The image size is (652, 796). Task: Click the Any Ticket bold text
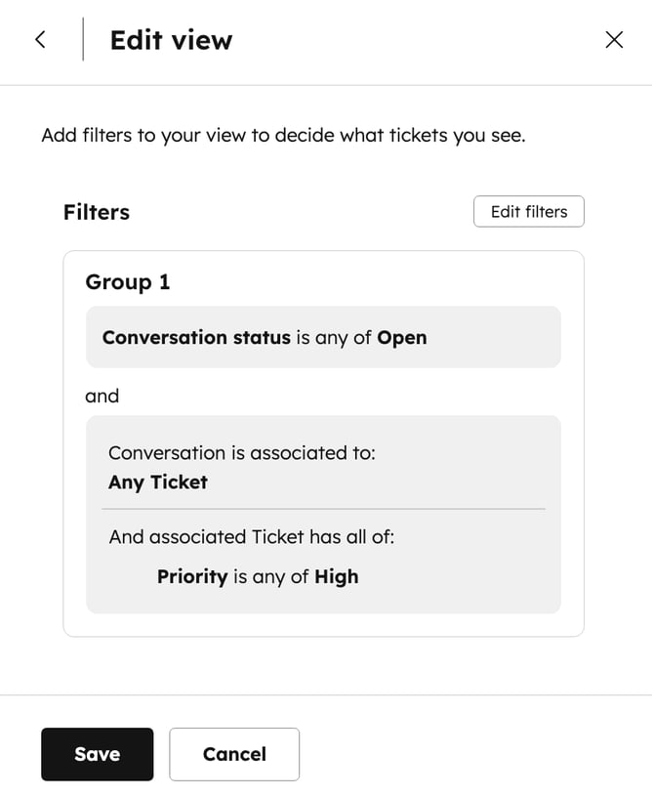(157, 482)
